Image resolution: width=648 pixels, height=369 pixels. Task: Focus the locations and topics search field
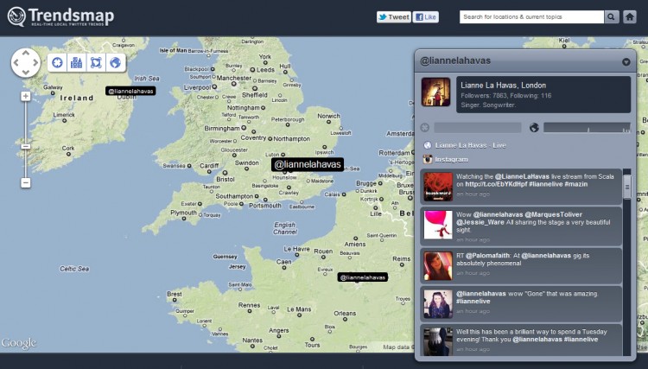531,17
